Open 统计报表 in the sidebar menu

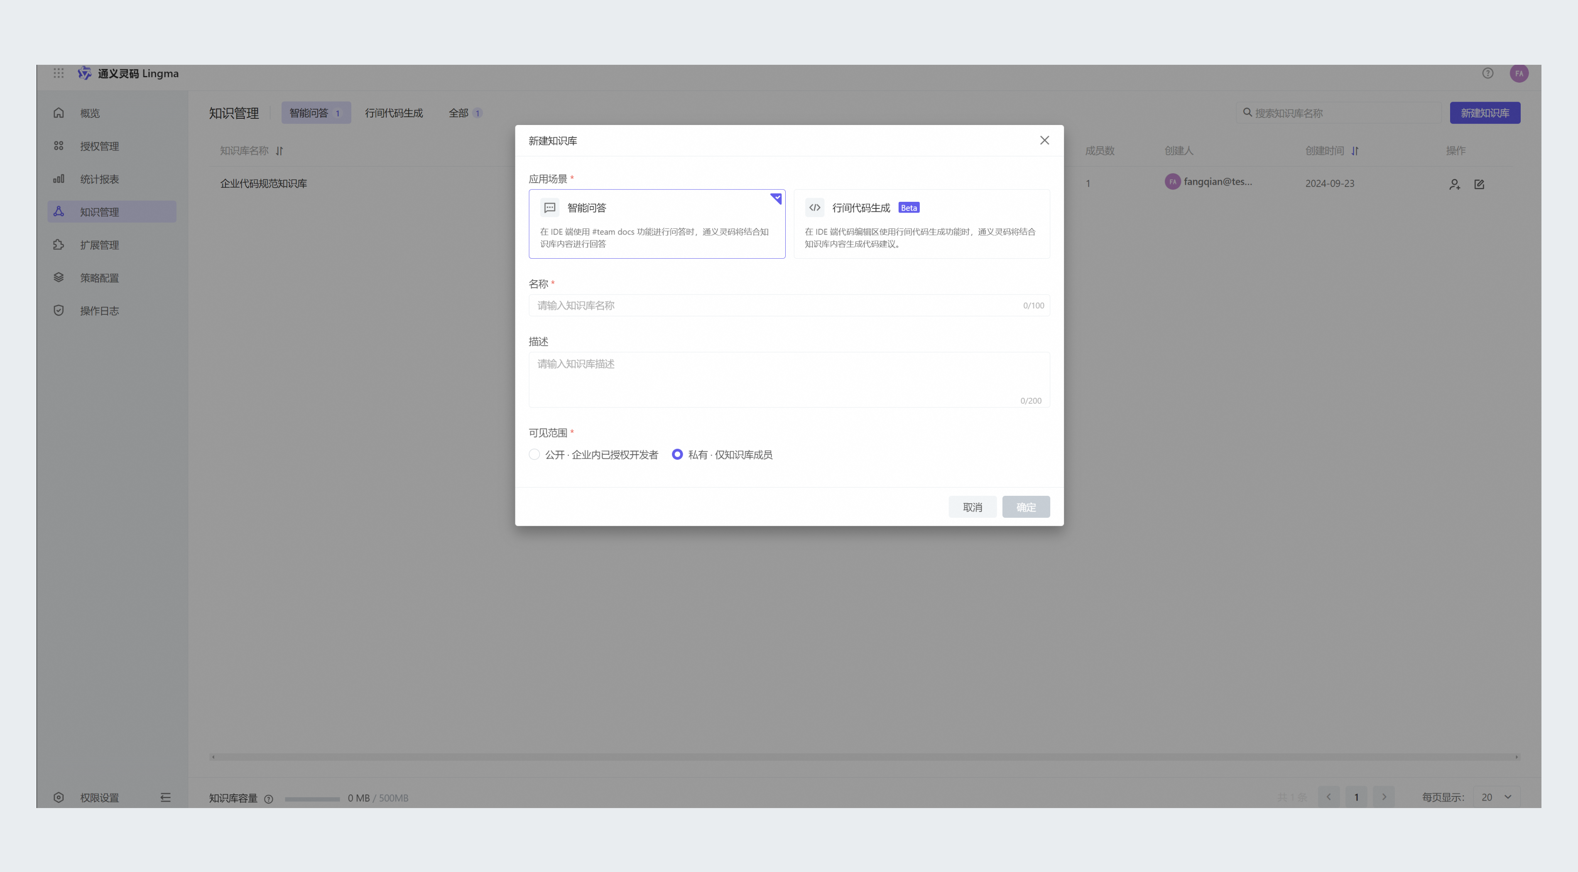click(x=99, y=179)
